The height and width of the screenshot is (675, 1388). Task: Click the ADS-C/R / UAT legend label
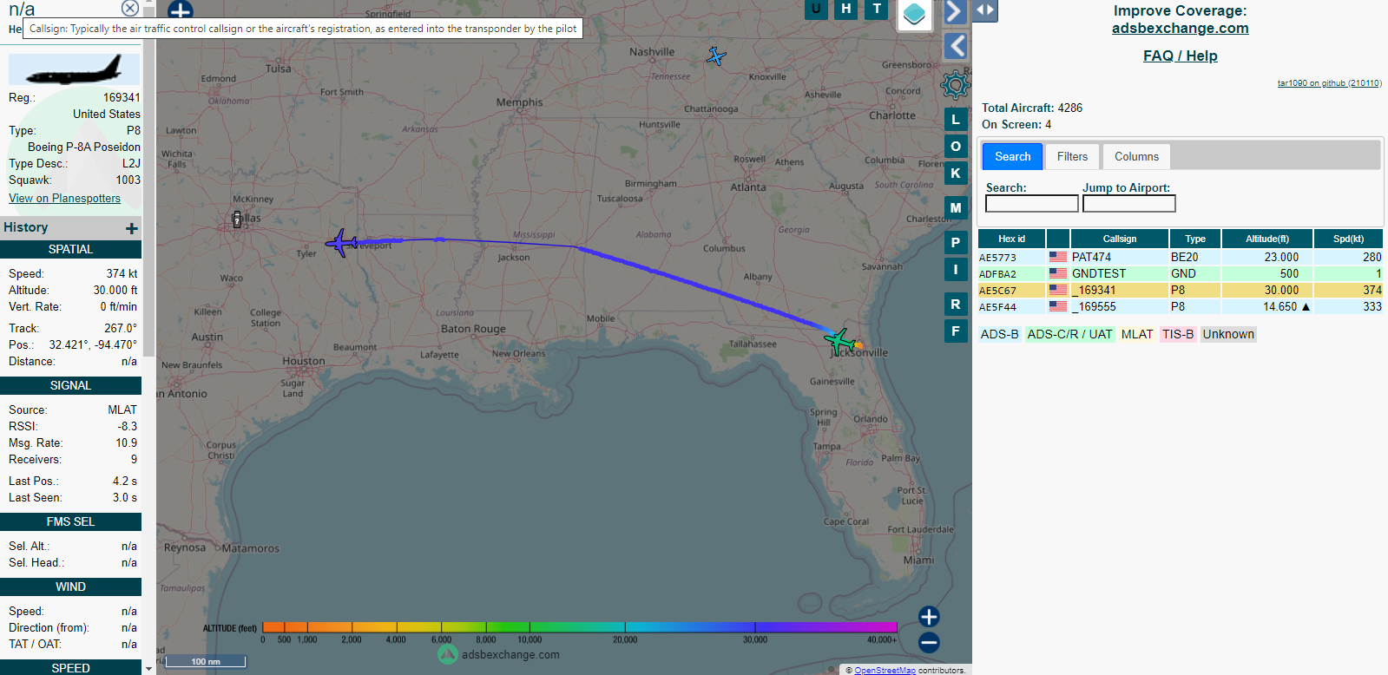(x=1069, y=335)
